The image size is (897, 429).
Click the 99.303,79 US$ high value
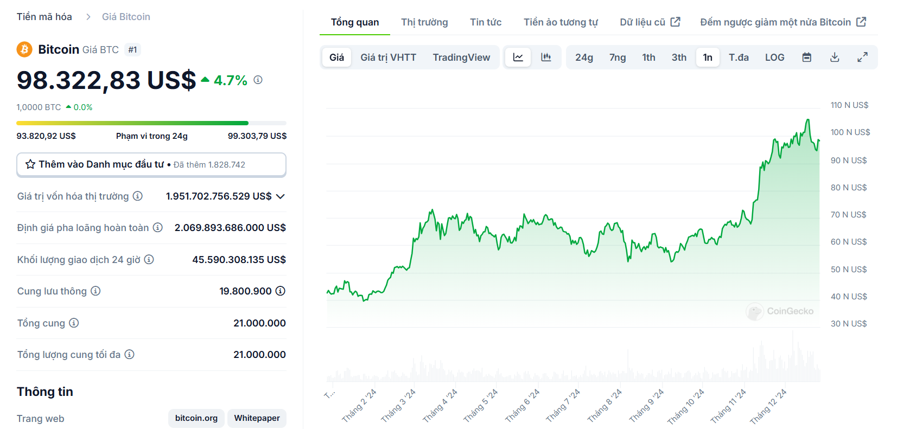pyautogui.click(x=257, y=136)
